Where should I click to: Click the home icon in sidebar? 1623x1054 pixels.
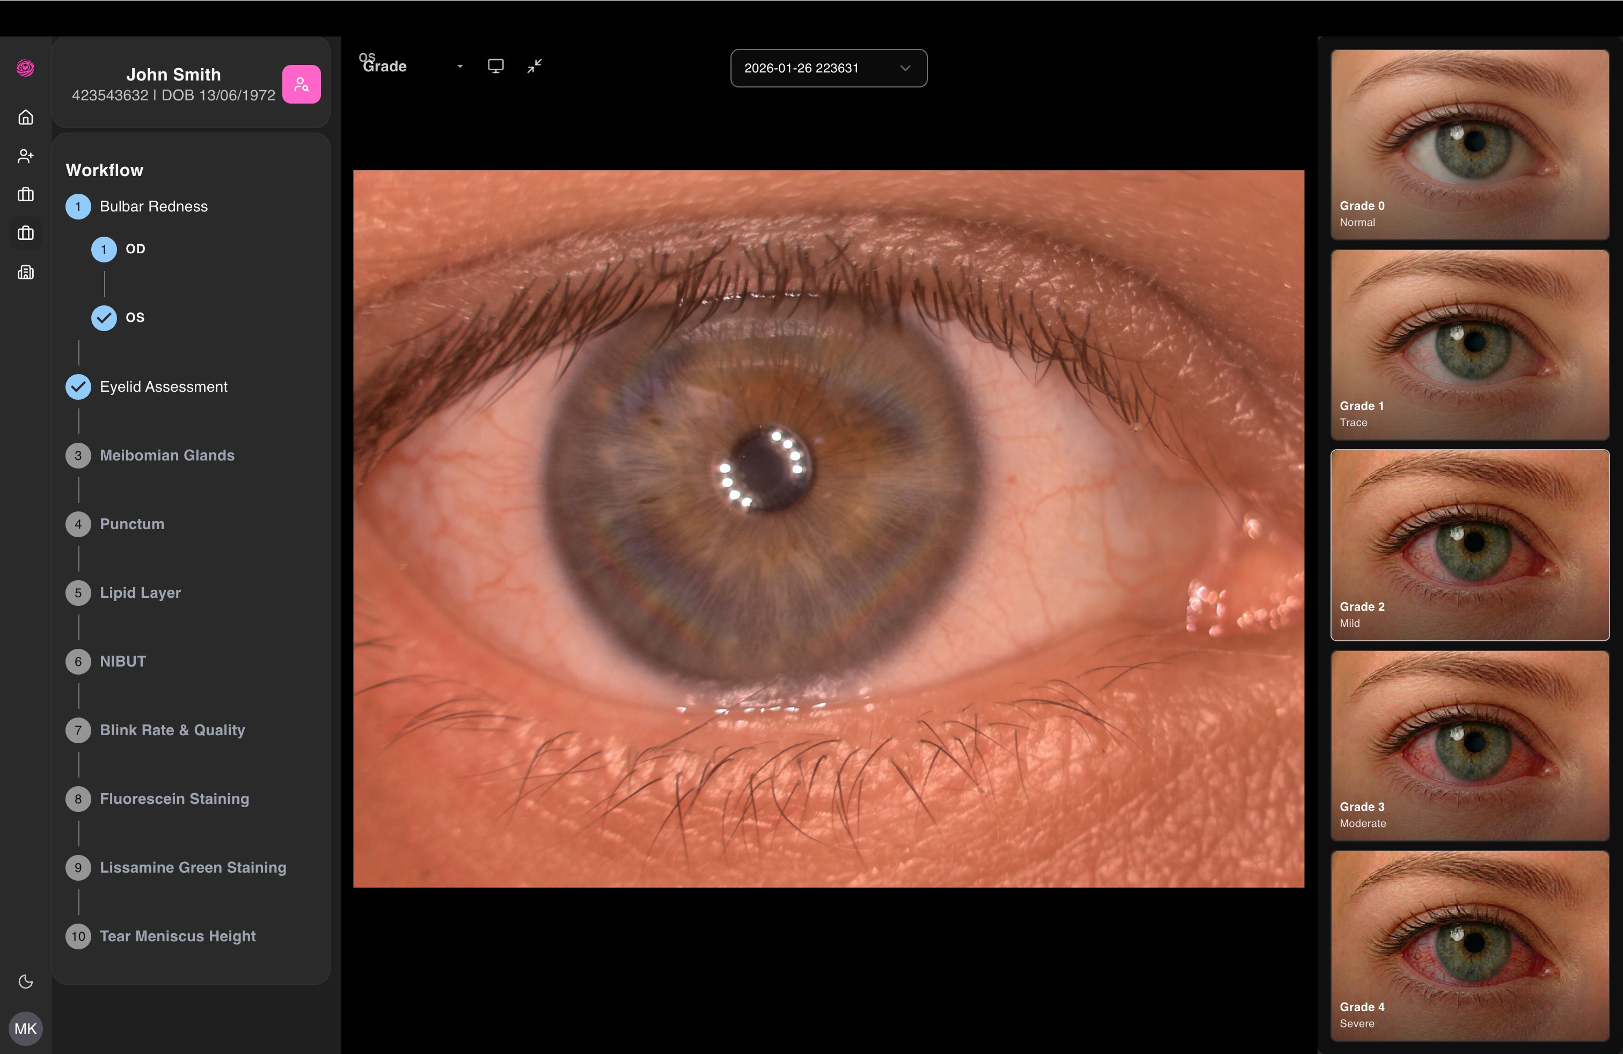coord(26,118)
